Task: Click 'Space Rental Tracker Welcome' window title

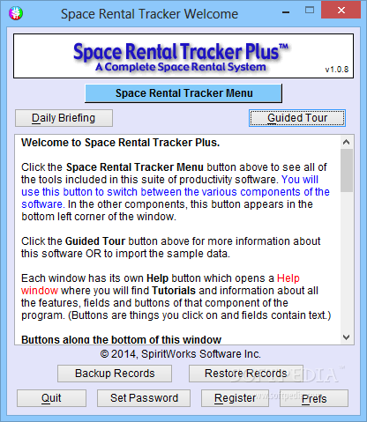Action: pos(149,14)
